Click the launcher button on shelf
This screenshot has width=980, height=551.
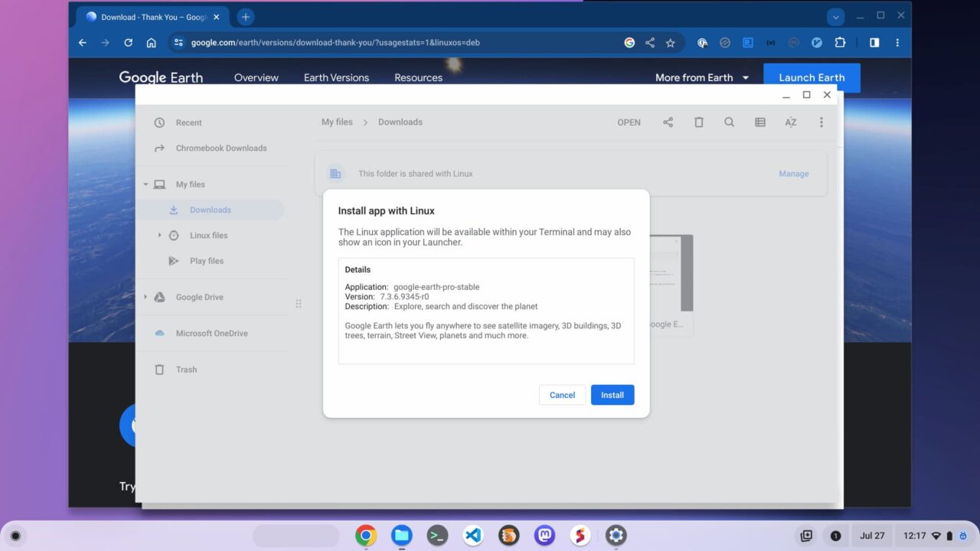(x=15, y=536)
